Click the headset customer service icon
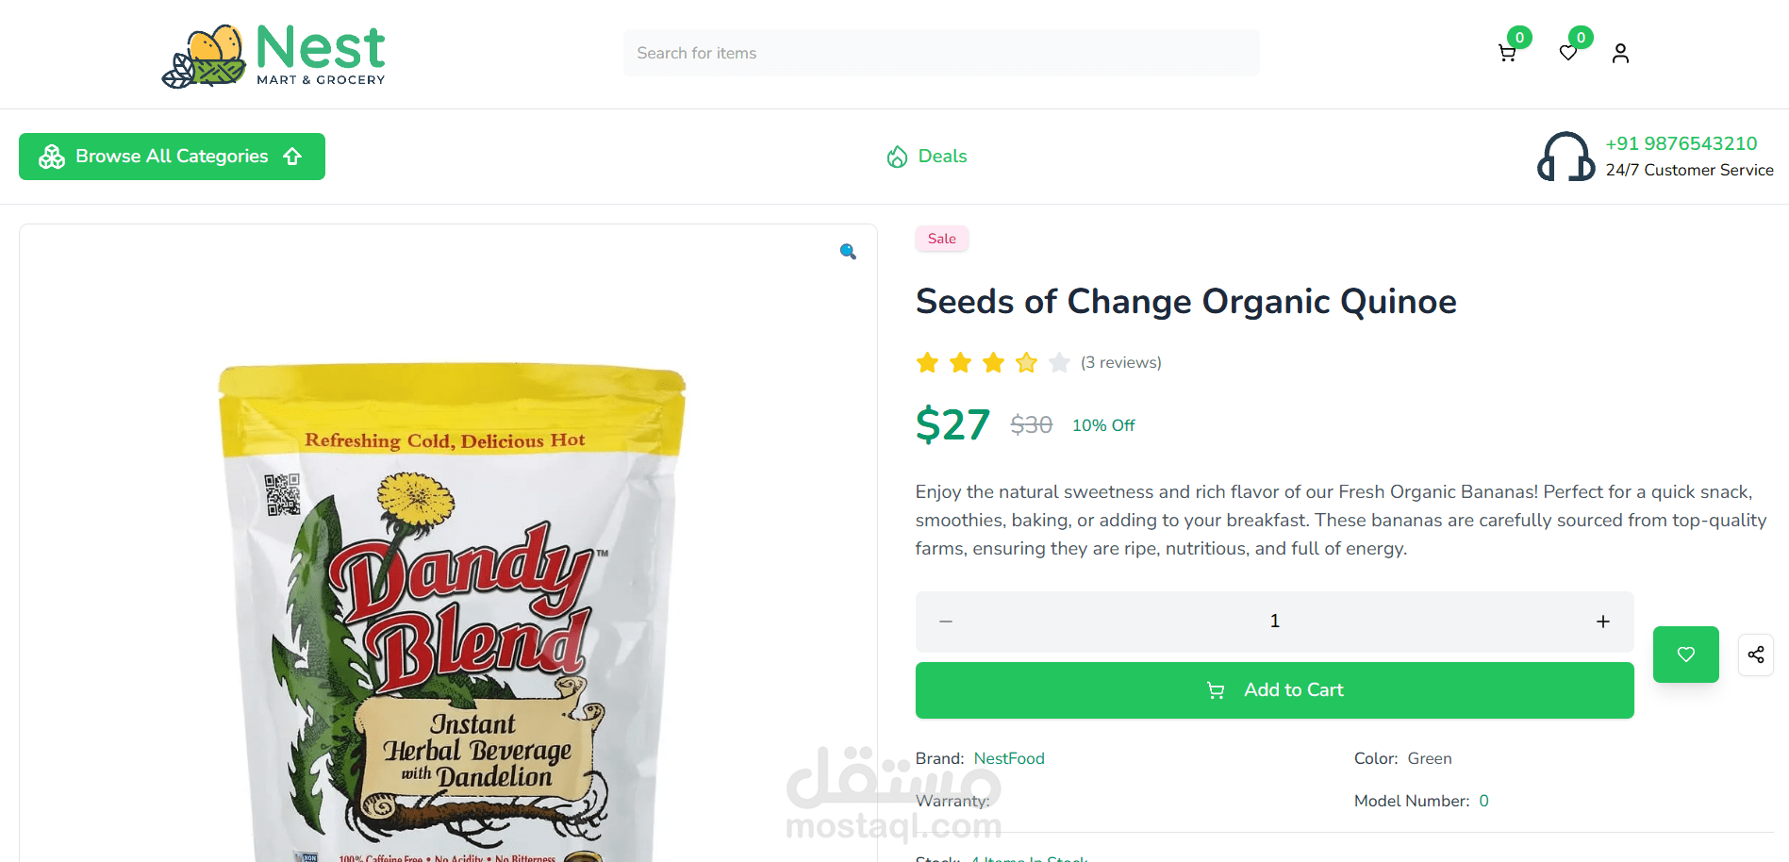The width and height of the screenshot is (1789, 862). click(1565, 157)
